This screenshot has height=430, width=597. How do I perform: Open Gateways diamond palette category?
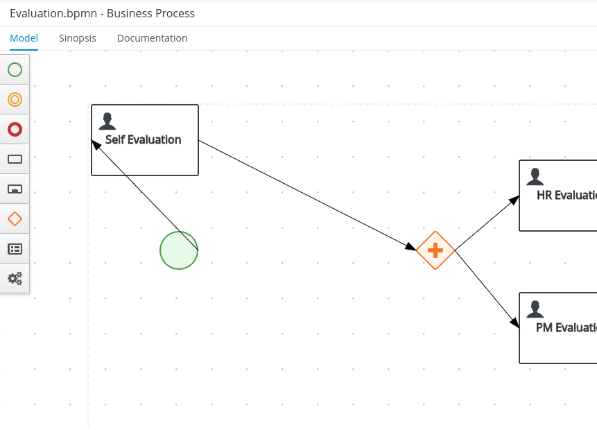15,218
